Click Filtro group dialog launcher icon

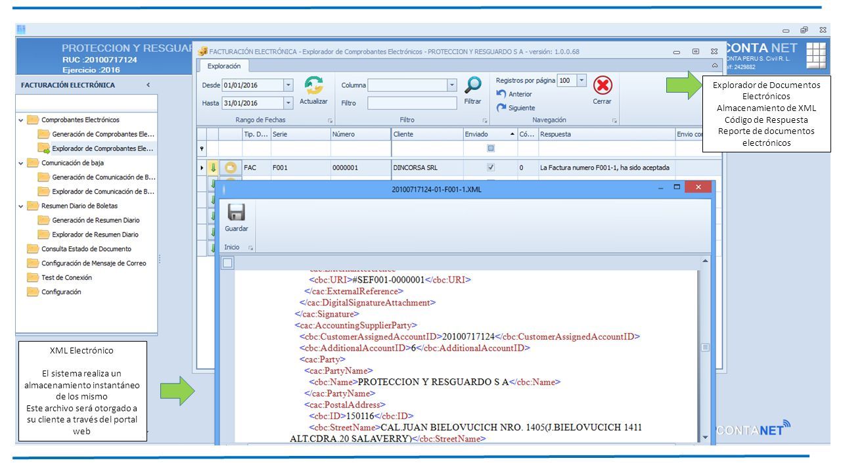(x=485, y=121)
